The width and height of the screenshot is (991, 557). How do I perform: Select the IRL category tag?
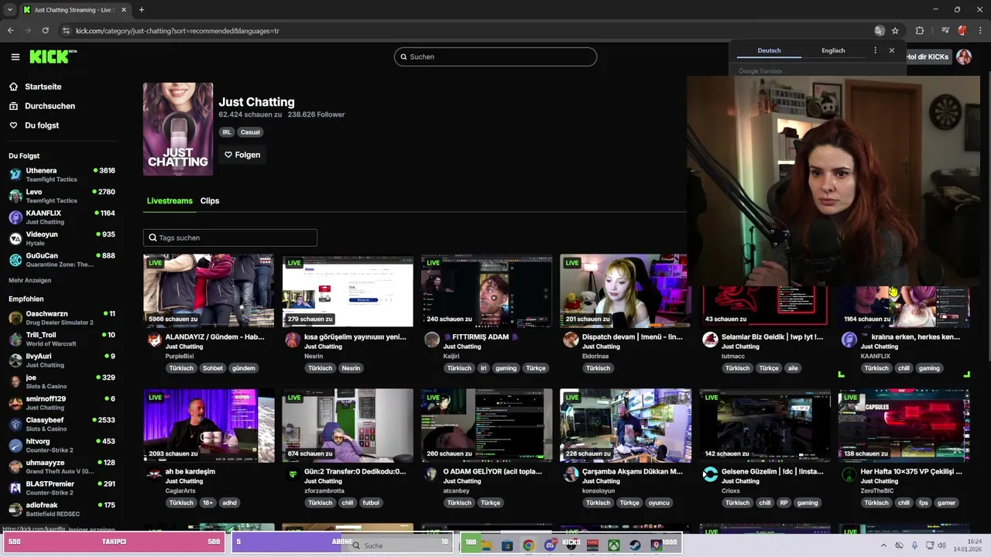[x=227, y=132]
